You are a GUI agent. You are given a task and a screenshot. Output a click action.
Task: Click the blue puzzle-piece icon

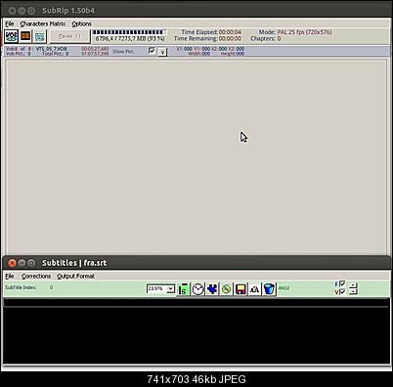(212, 289)
